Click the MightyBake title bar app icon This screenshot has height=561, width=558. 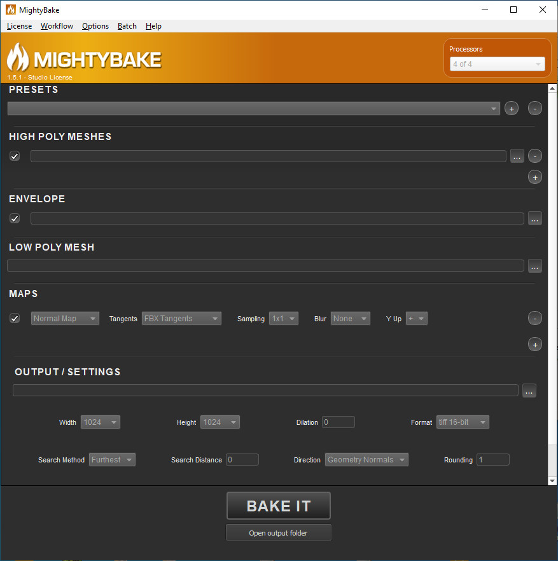coord(10,10)
